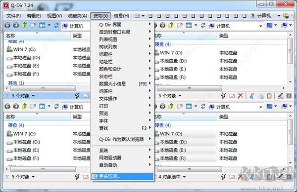This screenshot has width=297, height=192.
Task: Click vertical scrollbar in top-right pane
Action: pos(290,51)
